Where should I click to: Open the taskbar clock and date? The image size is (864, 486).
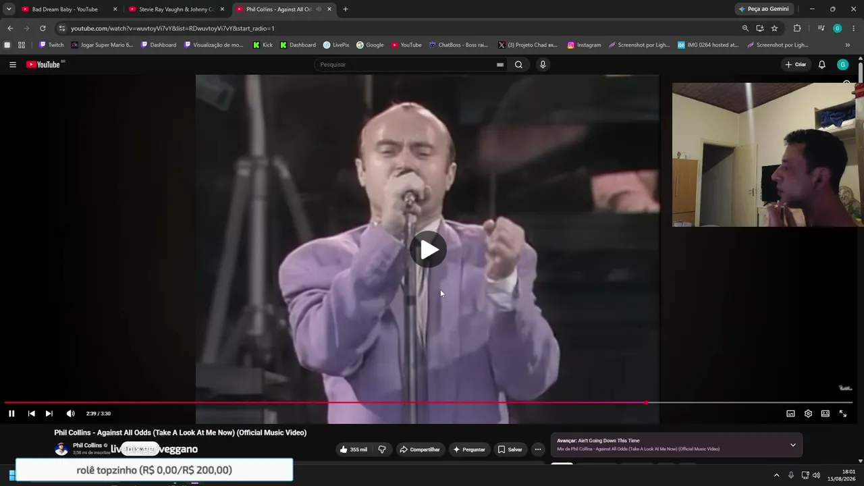click(841, 475)
